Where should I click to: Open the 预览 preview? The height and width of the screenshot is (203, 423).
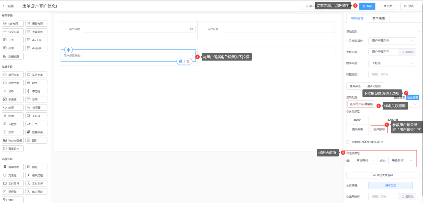tap(409, 6)
